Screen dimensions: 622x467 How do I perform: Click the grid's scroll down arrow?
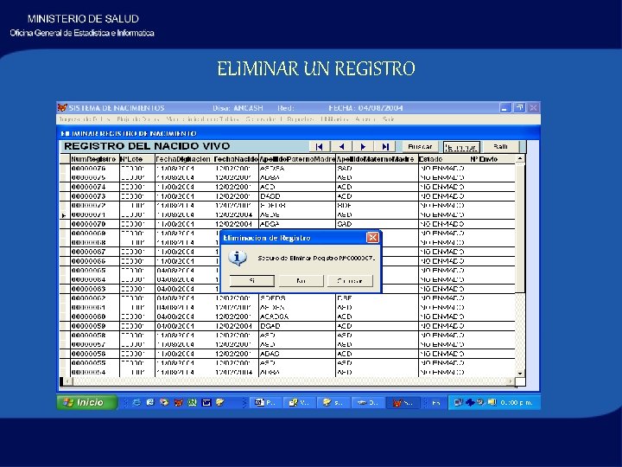pyautogui.click(x=520, y=374)
